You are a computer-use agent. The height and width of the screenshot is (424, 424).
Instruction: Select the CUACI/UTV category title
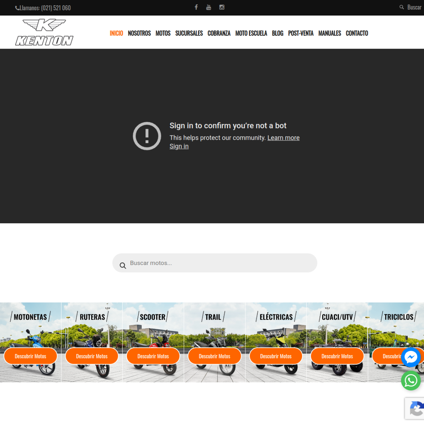[337, 317]
